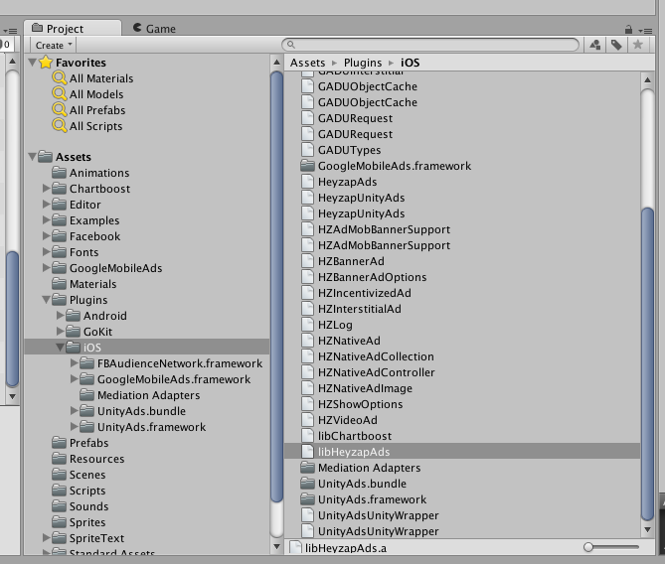
Task: Collapse the Assets folder tree
Action: (x=32, y=157)
